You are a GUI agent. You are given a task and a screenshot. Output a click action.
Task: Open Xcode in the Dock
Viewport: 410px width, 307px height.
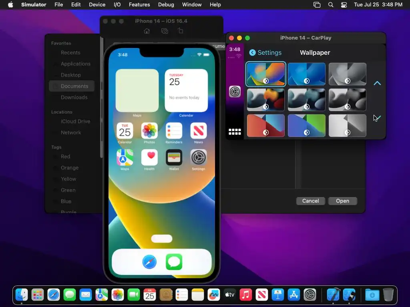(333, 295)
